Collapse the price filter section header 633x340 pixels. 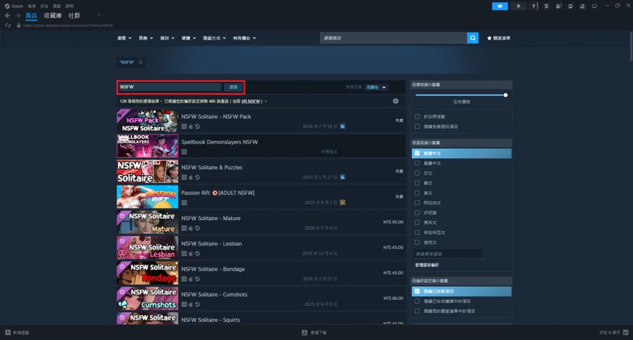pos(461,85)
